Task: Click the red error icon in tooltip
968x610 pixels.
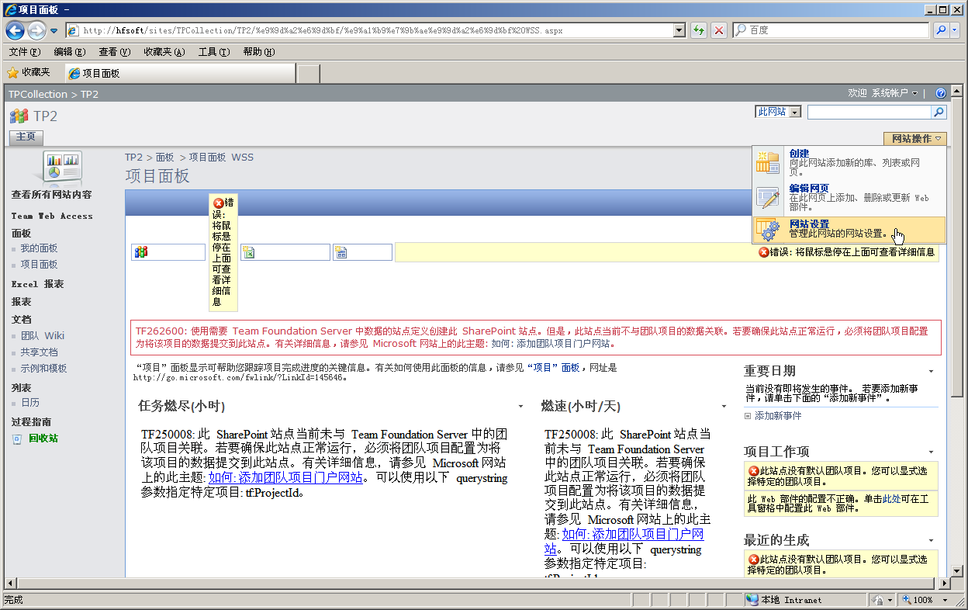Action: point(218,203)
